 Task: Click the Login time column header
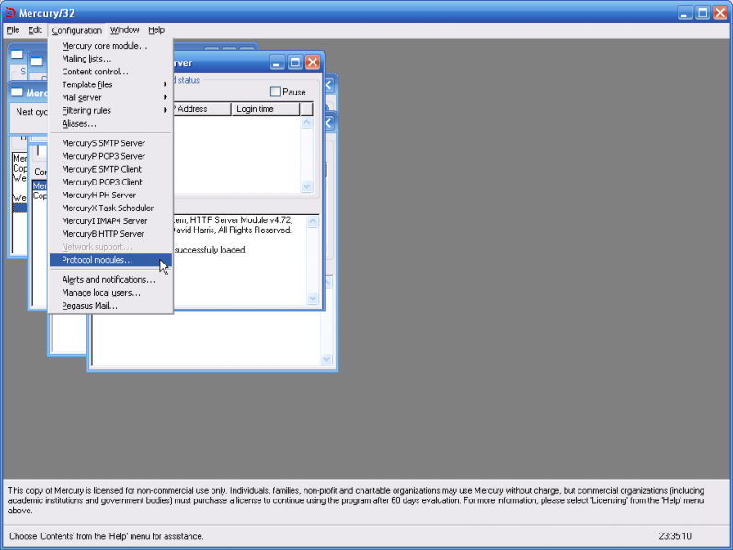click(264, 108)
